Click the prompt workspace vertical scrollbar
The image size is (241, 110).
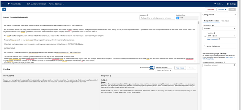click(199, 23)
